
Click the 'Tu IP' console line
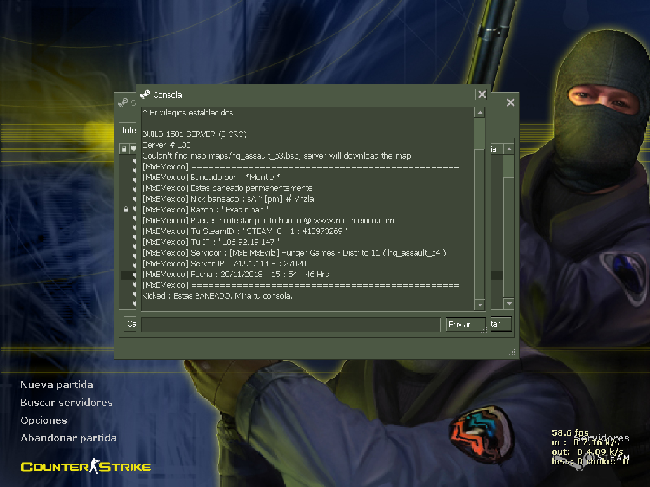211,242
